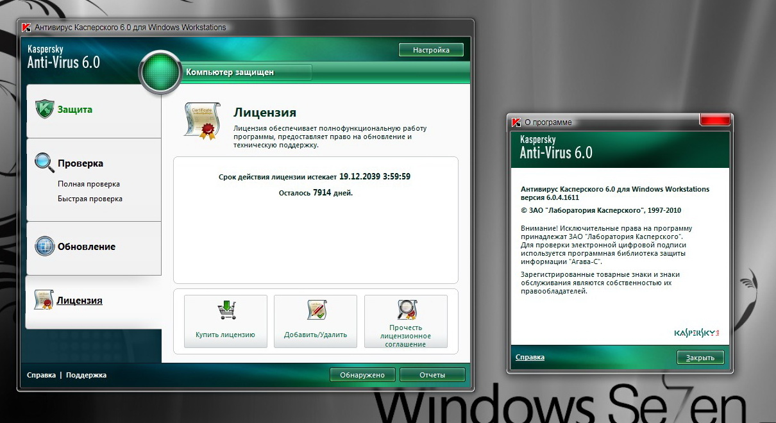Click the shopping cart icon for Купить лицензию
The image size is (776, 423).
(x=226, y=310)
